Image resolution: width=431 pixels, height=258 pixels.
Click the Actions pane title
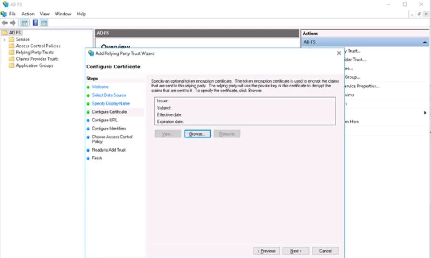point(310,33)
